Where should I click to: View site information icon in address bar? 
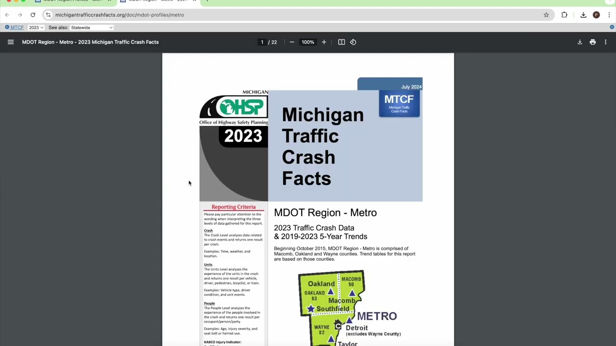pyautogui.click(x=48, y=15)
